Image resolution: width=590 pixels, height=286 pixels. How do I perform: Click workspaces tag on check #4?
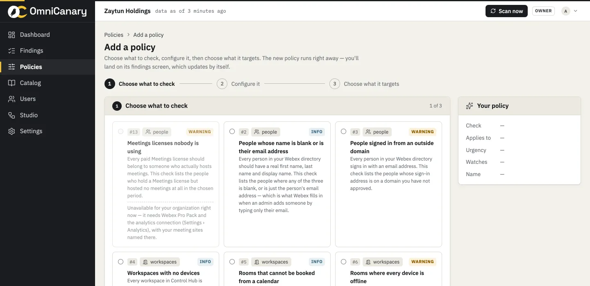[160, 262]
